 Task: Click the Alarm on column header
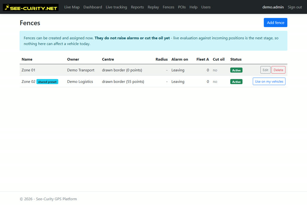(180, 59)
